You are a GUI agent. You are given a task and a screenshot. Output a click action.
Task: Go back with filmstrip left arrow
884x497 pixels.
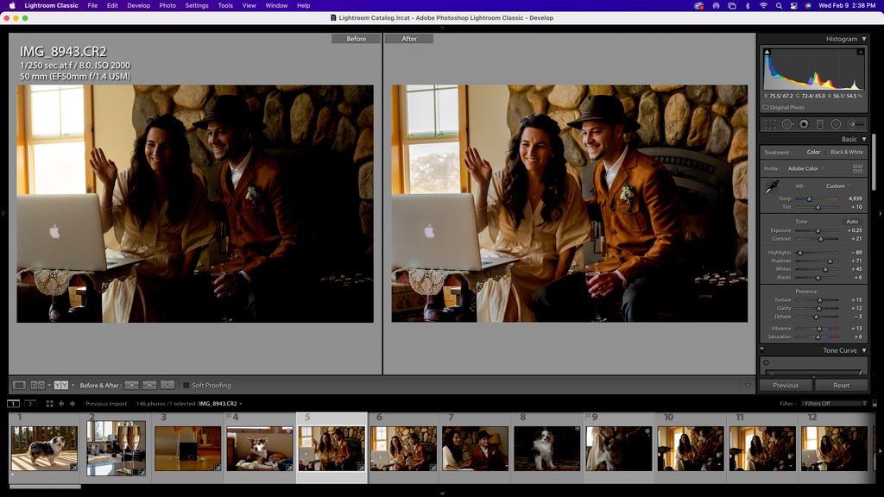click(x=61, y=404)
